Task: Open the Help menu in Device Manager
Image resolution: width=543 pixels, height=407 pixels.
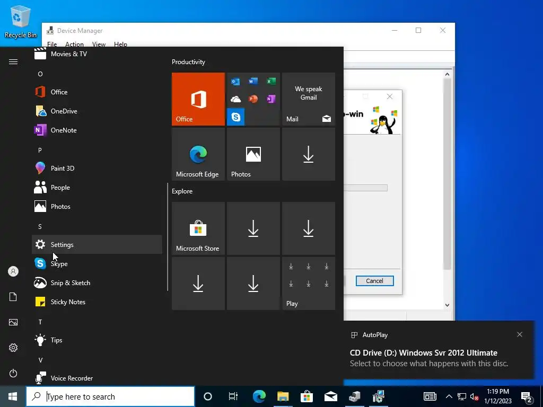Action: [x=120, y=44]
